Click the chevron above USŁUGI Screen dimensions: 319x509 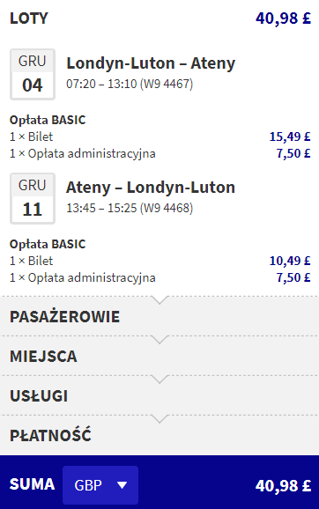[159, 380]
